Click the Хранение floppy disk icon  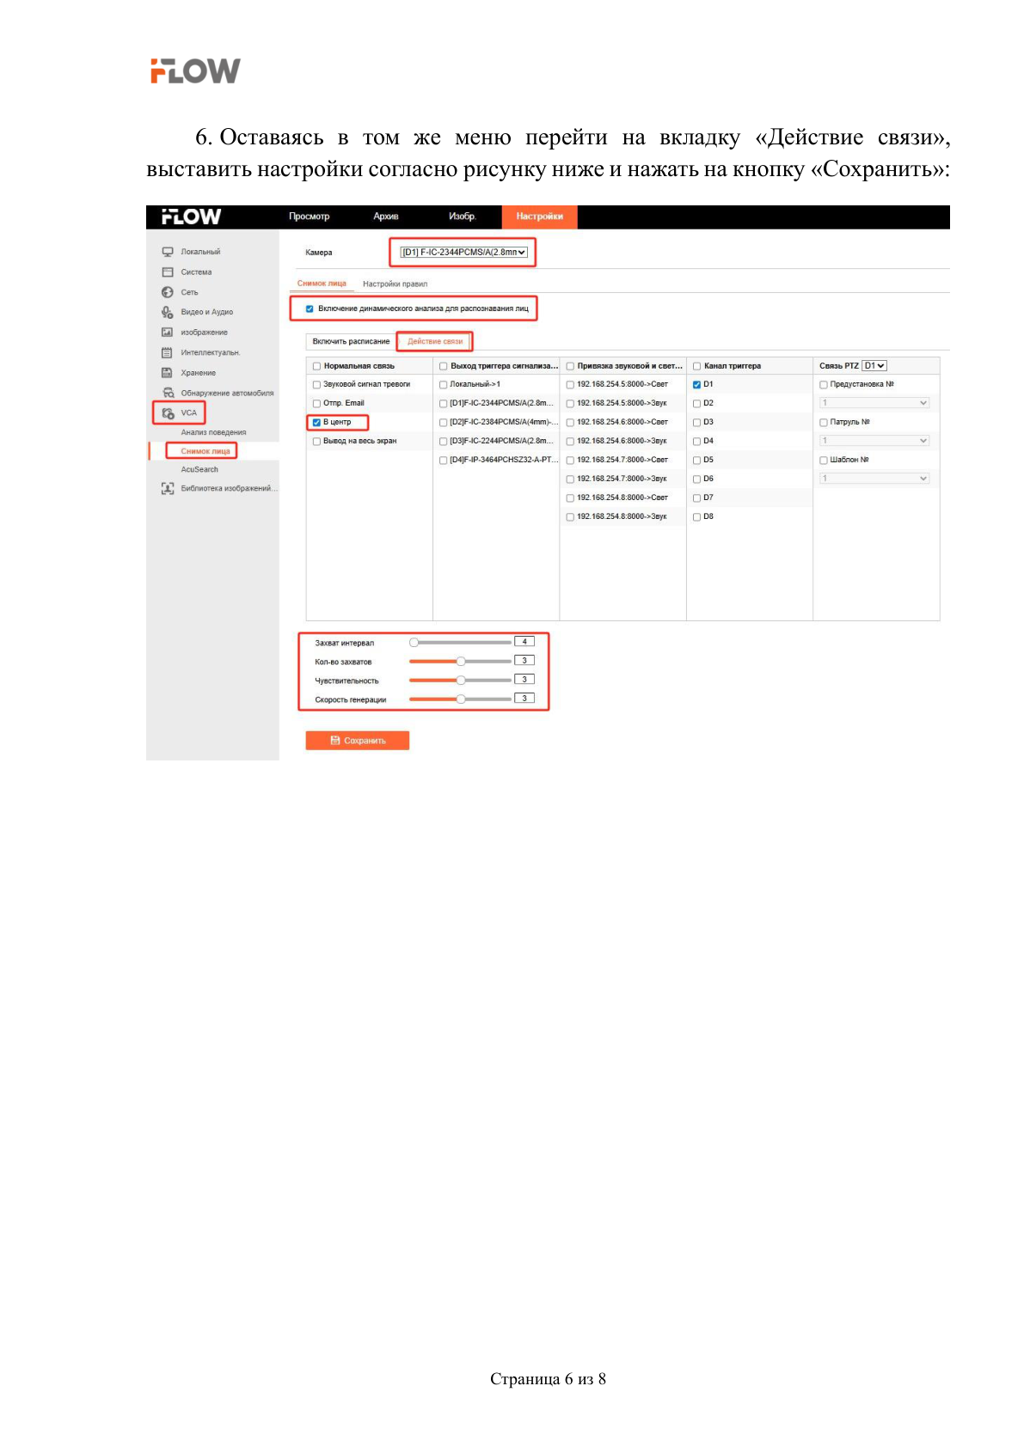(168, 372)
